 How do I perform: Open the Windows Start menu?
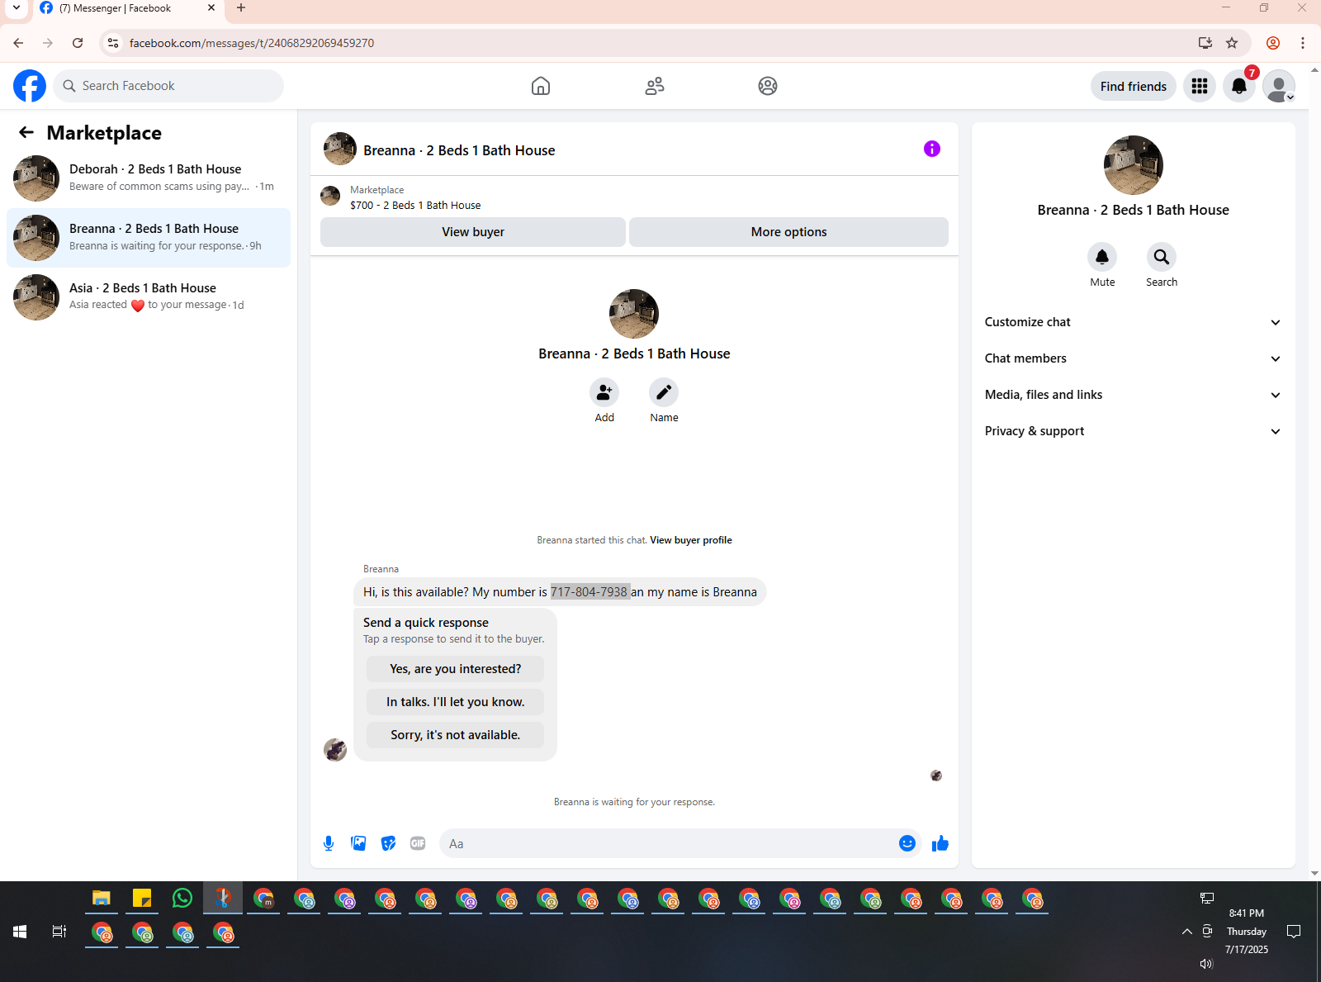(20, 932)
